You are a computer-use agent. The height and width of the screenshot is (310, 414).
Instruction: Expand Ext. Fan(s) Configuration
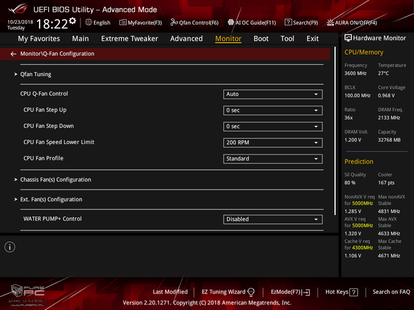coord(51,200)
